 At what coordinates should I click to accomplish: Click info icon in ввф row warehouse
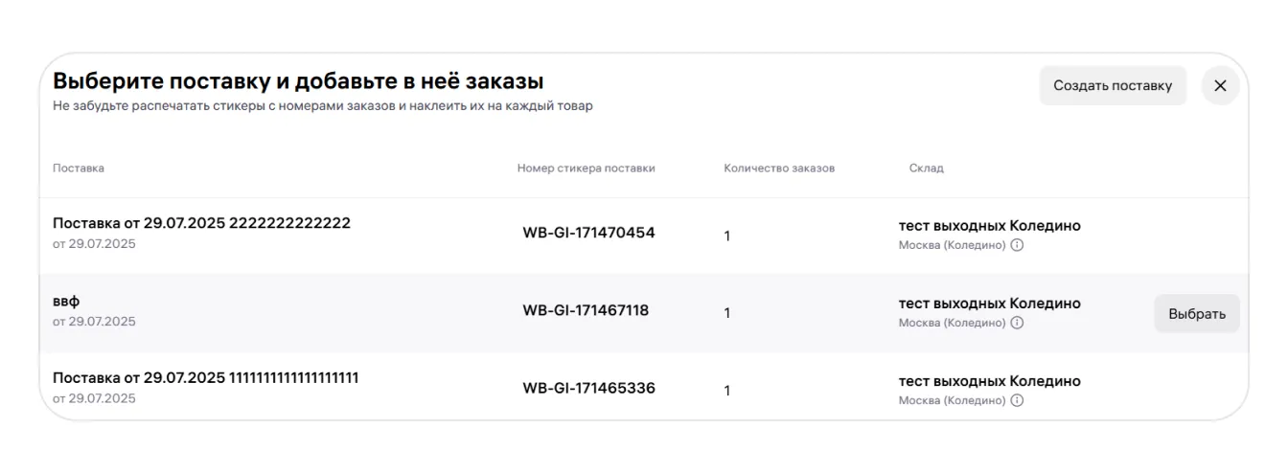[1017, 323]
